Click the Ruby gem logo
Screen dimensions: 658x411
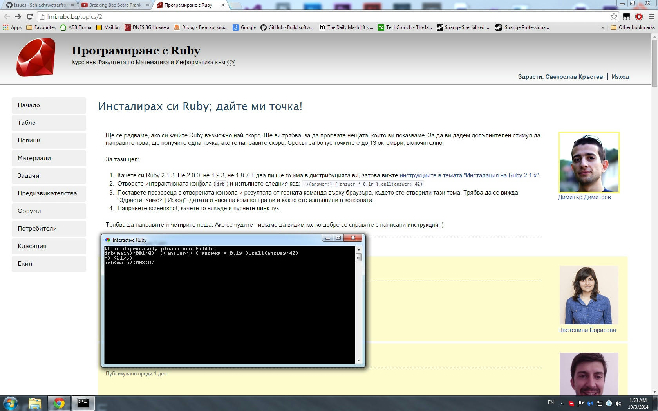[36, 57]
